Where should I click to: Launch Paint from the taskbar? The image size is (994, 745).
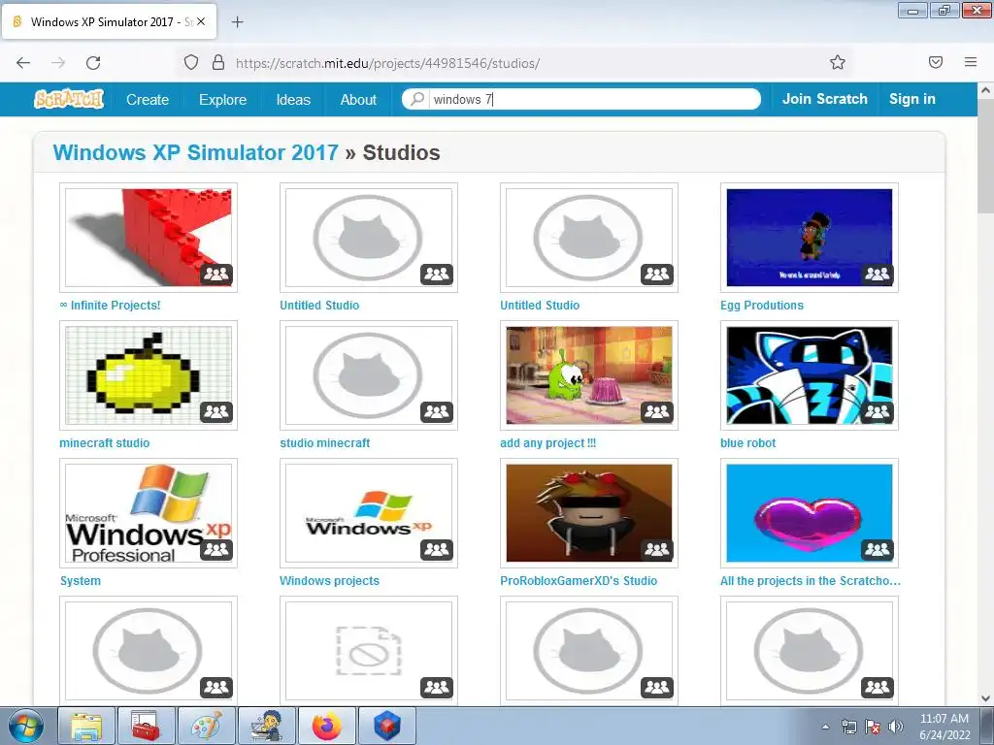(207, 726)
